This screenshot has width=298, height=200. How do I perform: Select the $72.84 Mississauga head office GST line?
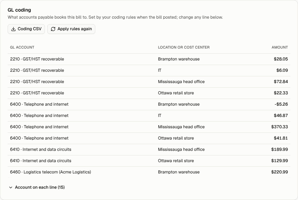click(x=149, y=82)
